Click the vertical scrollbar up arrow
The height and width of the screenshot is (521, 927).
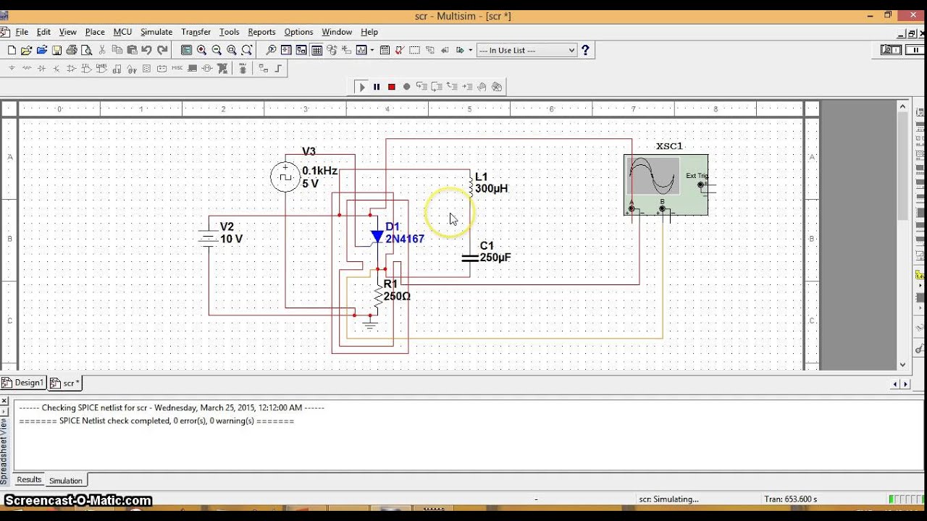pos(902,107)
